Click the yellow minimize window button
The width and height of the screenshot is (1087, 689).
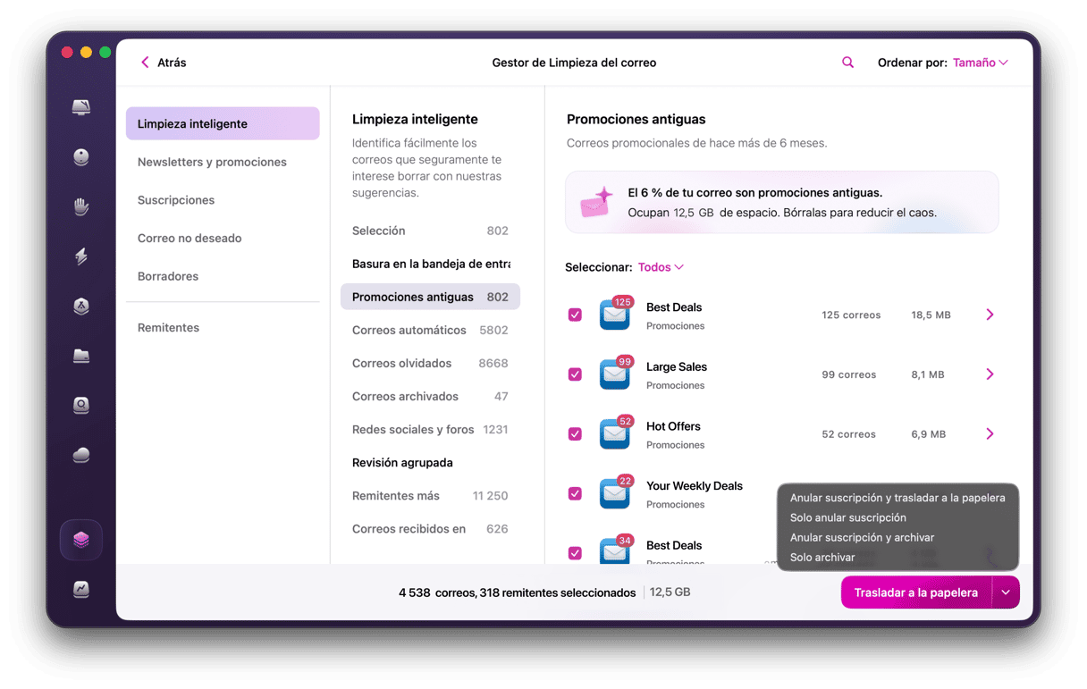click(86, 53)
